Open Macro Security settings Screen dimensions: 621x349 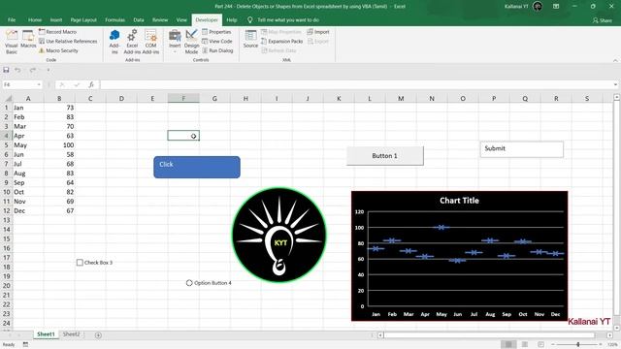tap(58, 50)
